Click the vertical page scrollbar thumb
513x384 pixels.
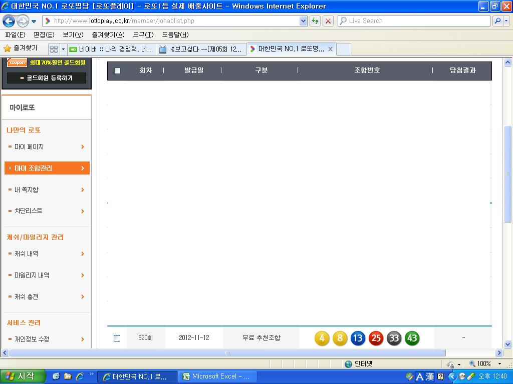click(507, 174)
